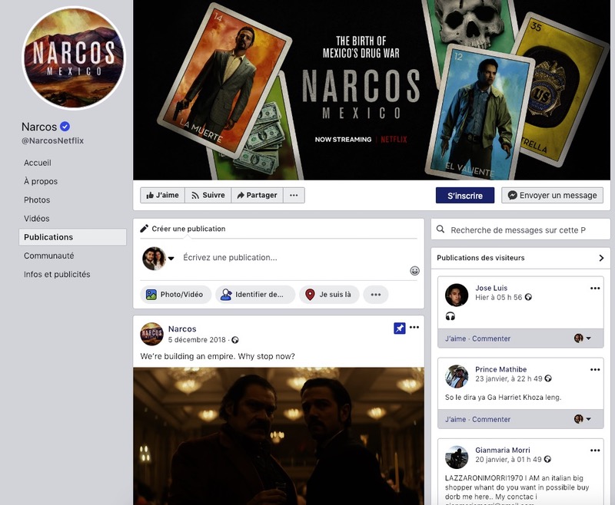Image resolution: width=615 pixels, height=505 pixels.
Task: Open the Narcos Mexico profile picture
Action: pyautogui.click(x=73, y=58)
